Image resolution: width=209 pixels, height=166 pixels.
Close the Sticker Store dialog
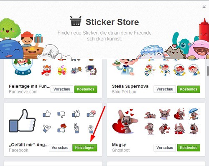(204, 7)
